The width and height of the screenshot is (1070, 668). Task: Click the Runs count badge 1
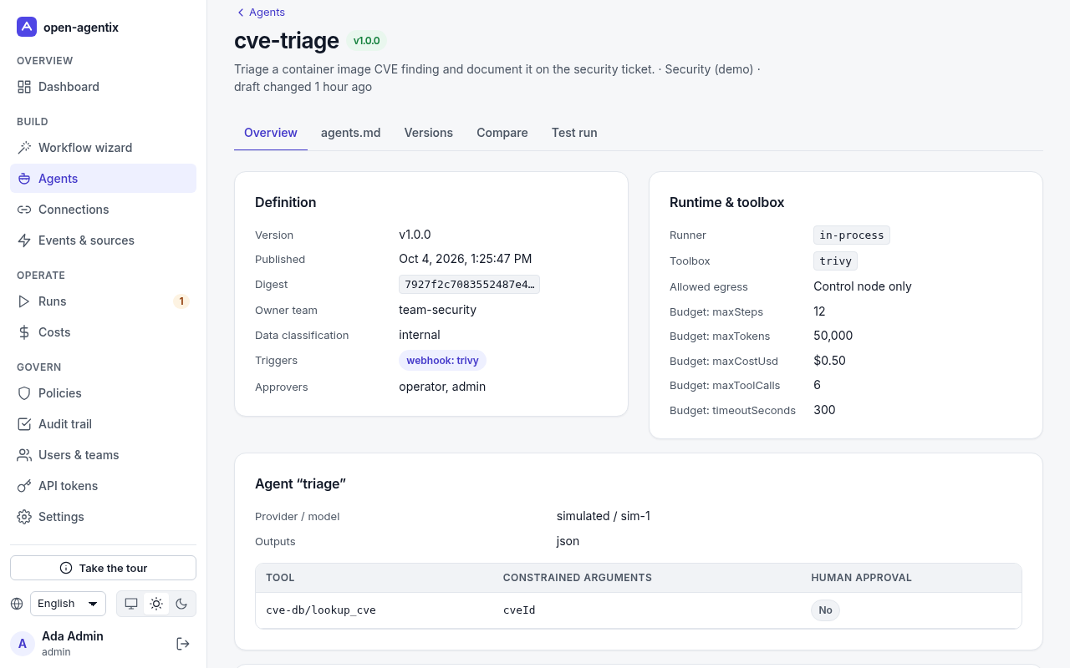pos(181,301)
